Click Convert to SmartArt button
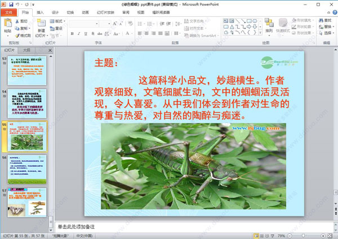Screen dimensions: 338x239 click(x=202, y=36)
